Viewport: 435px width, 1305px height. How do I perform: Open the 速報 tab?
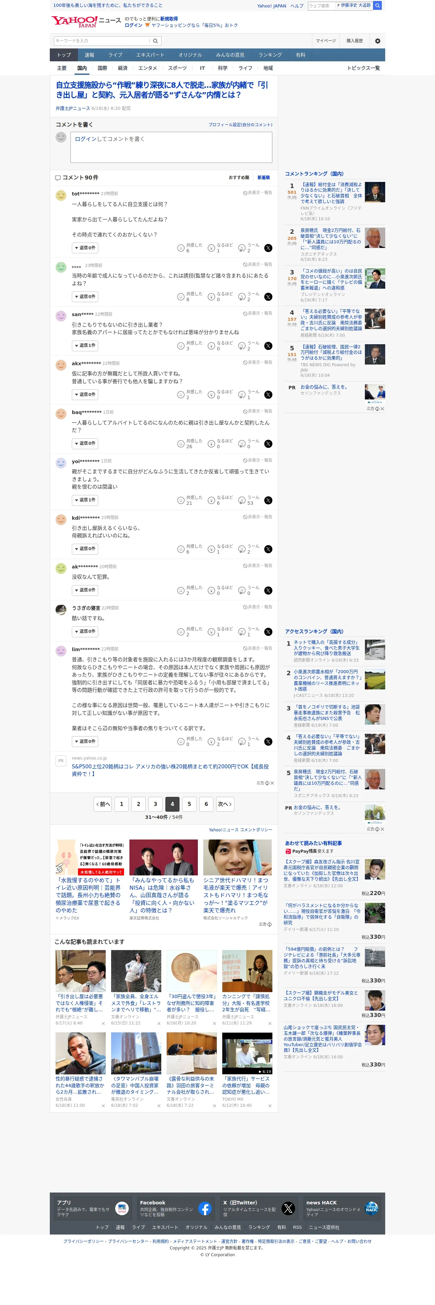(x=89, y=55)
